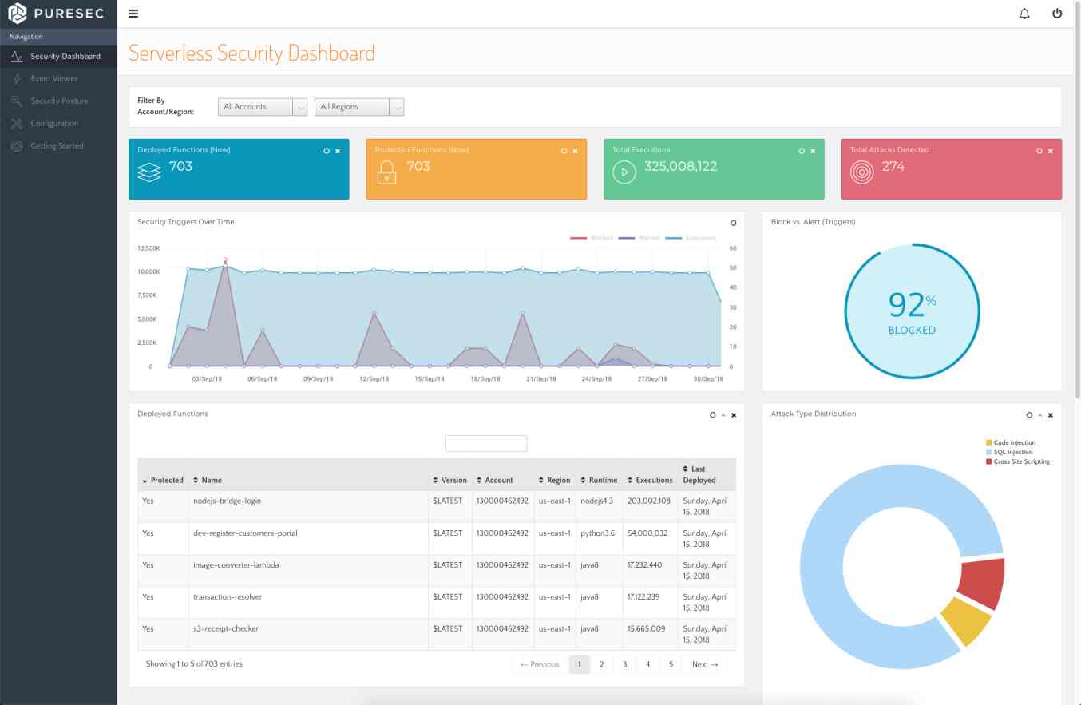Collapse the Attack Type Distribution panel
This screenshot has height=705, width=1081.
click(x=1040, y=415)
